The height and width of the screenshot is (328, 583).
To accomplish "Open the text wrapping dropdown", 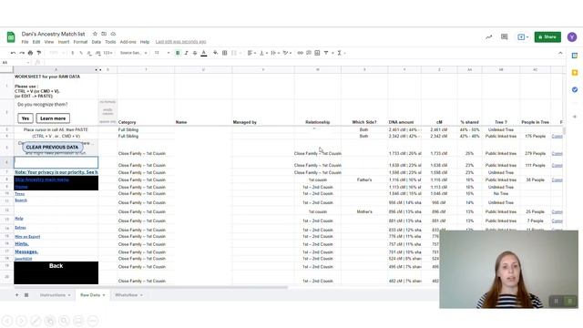I will coord(275,53).
